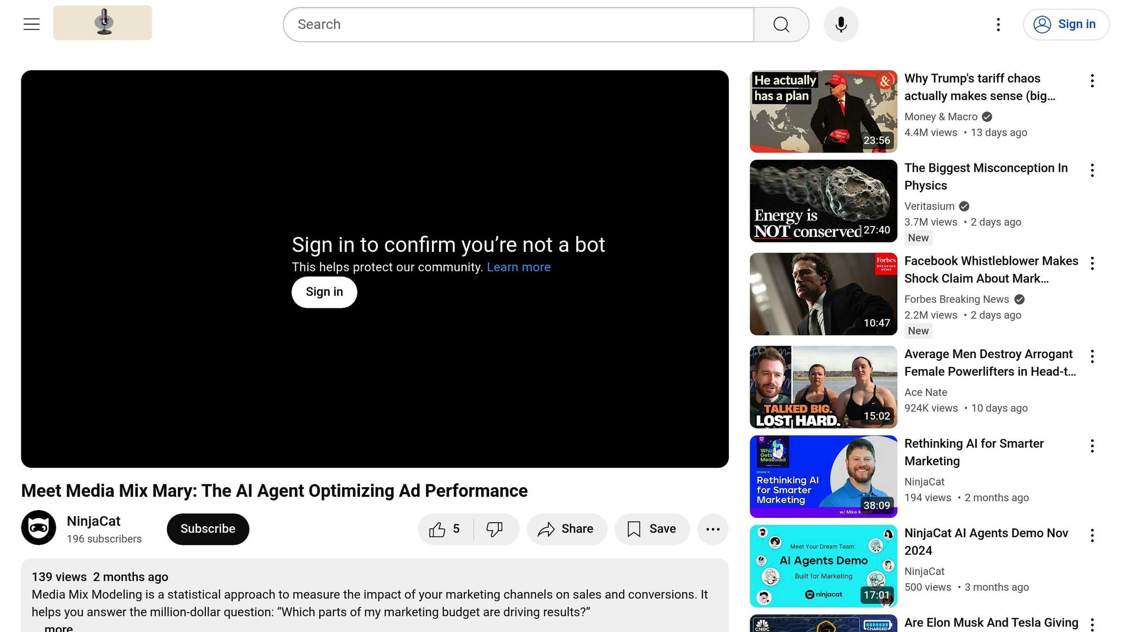Open the AI Agents Demo thumbnail
Screen dimensions: 1124x632
click(x=823, y=566)
